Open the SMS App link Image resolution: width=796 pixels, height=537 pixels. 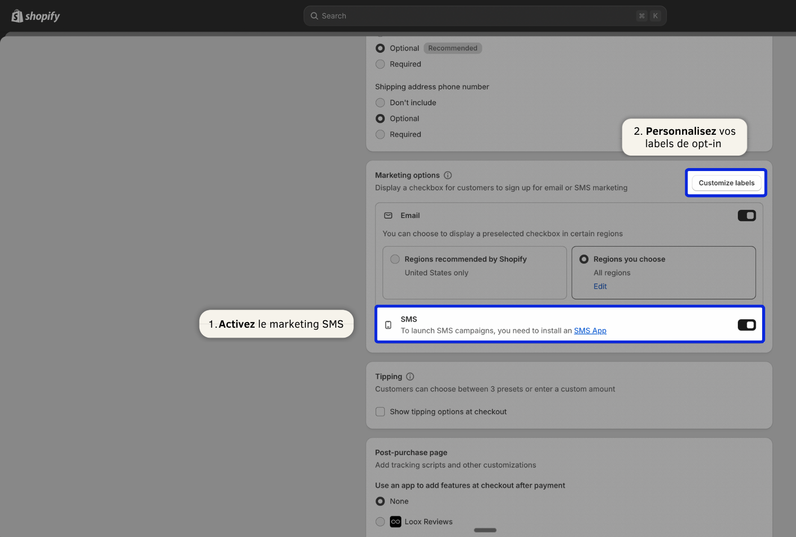590,331
